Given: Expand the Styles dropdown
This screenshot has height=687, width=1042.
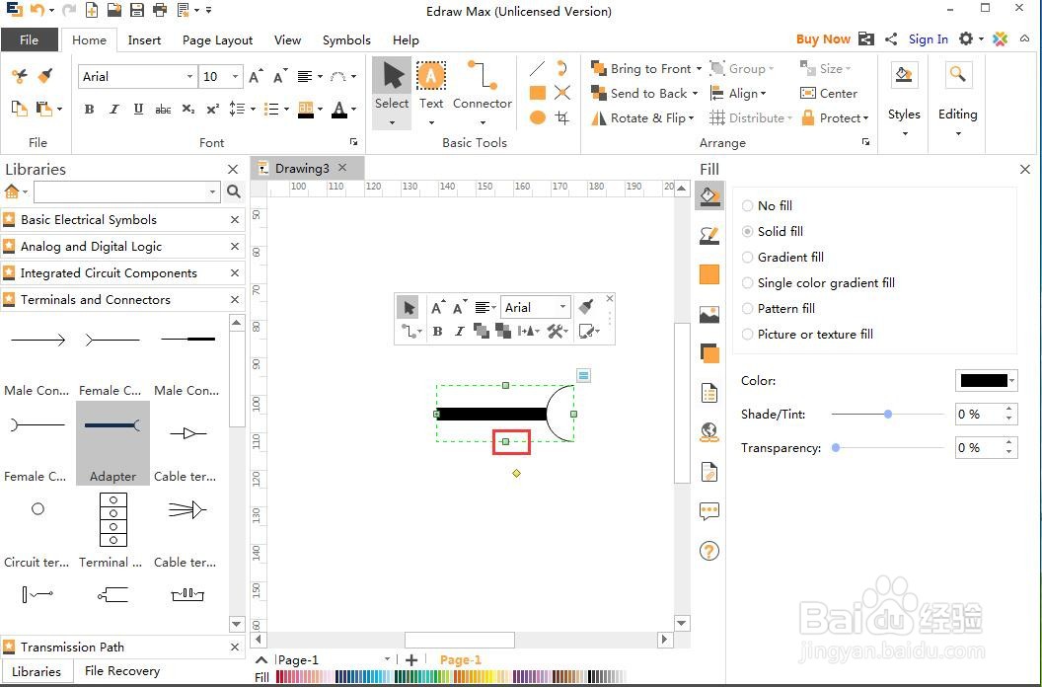Looking at the screenshot, I should (x=905, y=133).
